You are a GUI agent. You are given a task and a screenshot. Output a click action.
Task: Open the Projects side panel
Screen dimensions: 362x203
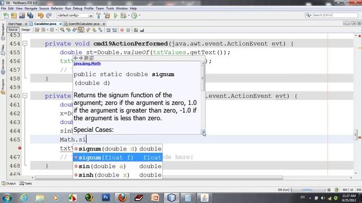pyautogui.click(x=3, y=86)
